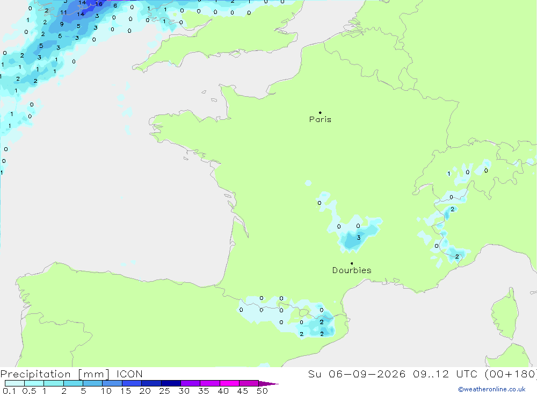Click the medium blue 5 mm legend swatch
The height and width of the screenshot is (394, 537).
93,383
